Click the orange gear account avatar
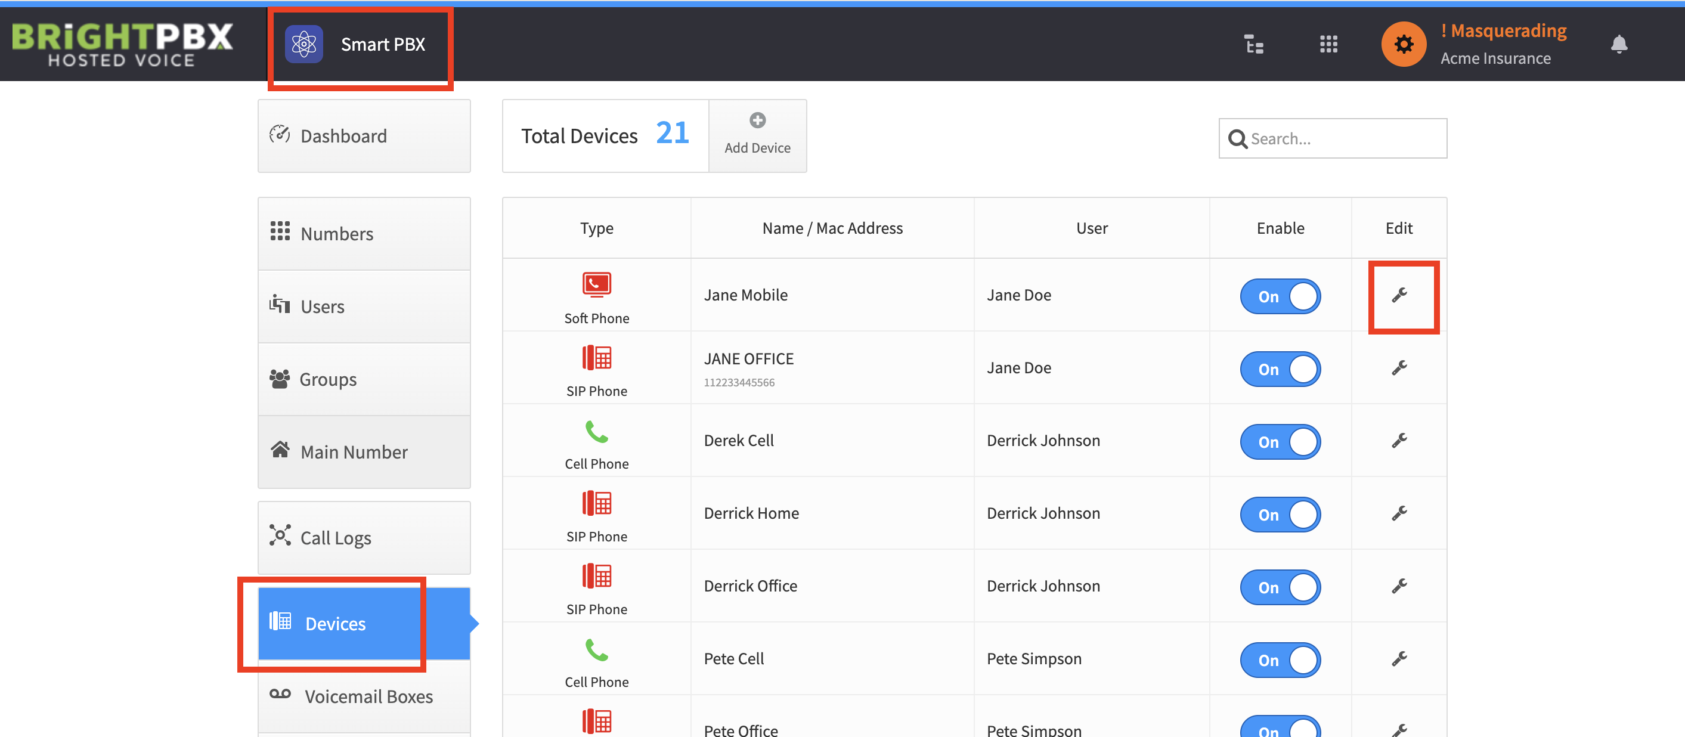The image size is (1685, 737). 1403,45
